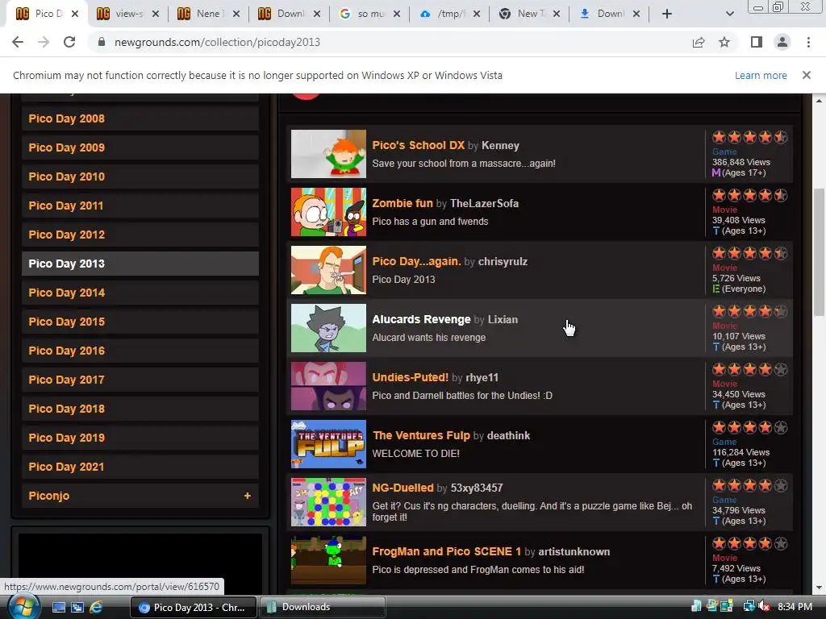Screen dimensions: 826x619
Task: Open FrogMan and Pico SCENE 1 link
Action: (446, 551)
